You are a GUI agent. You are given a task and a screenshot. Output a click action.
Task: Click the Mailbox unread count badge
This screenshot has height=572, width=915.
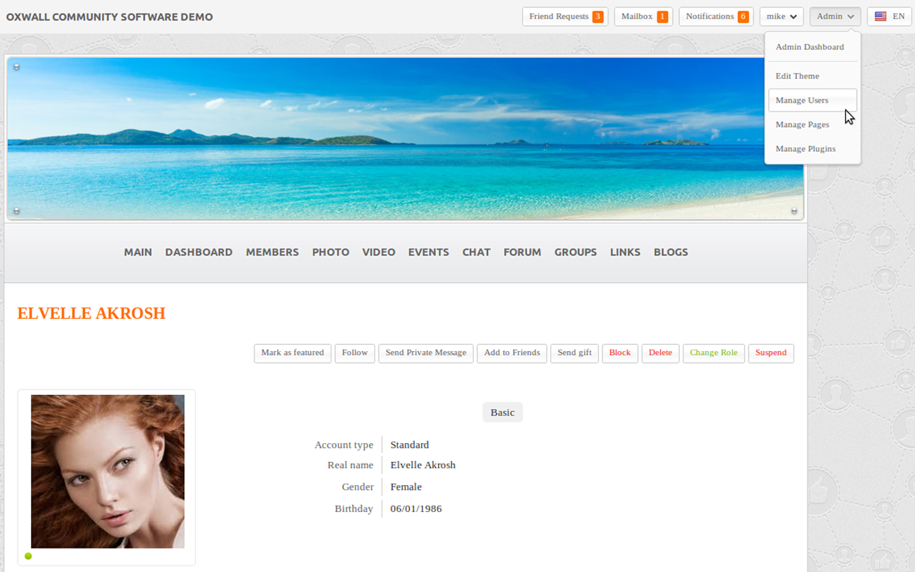point(662,17)
